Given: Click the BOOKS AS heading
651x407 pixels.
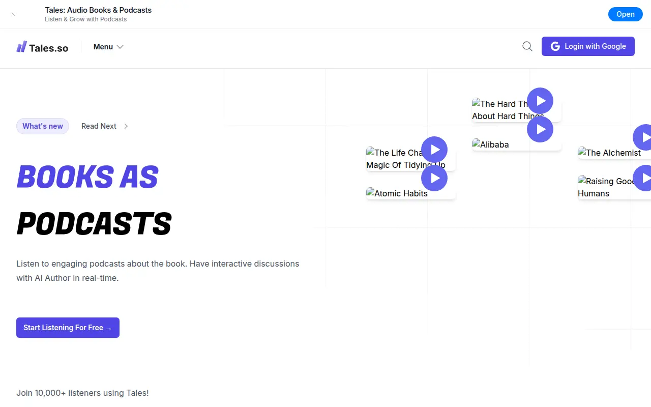Looking at the screenshot, I should click(x=87, y=177).
